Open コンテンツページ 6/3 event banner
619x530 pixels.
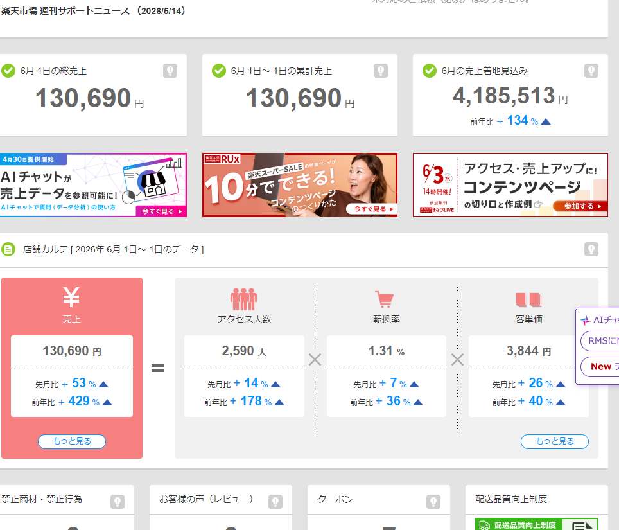(x=510, y=185)
